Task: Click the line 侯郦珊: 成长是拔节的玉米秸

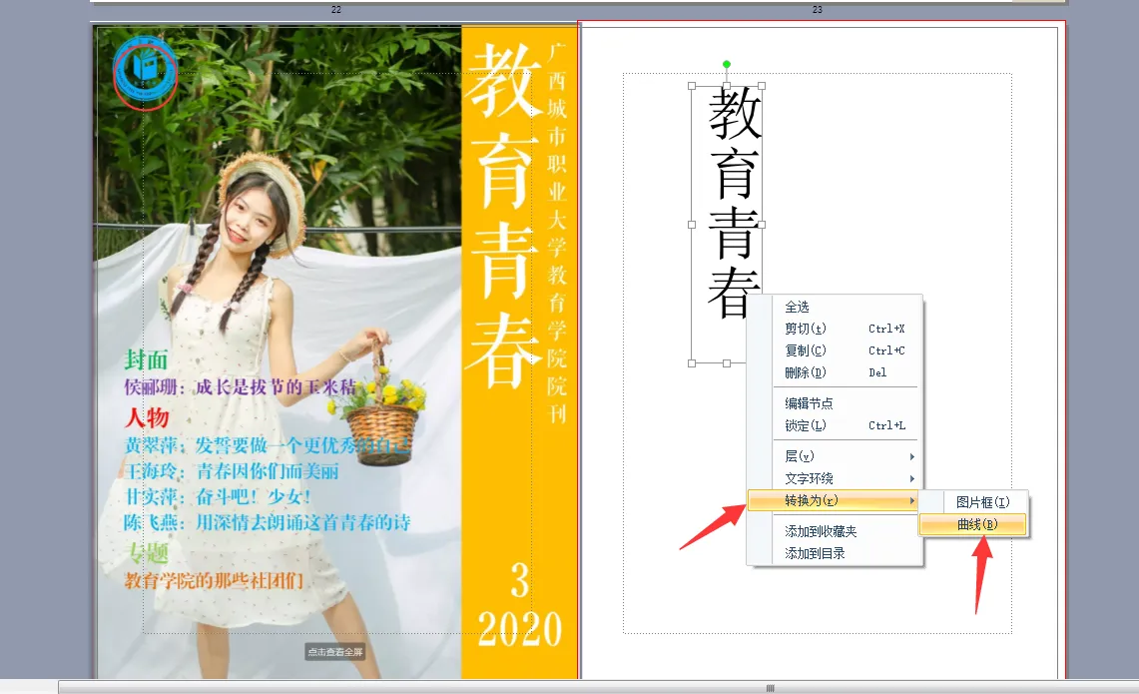Action: (240, 386)
